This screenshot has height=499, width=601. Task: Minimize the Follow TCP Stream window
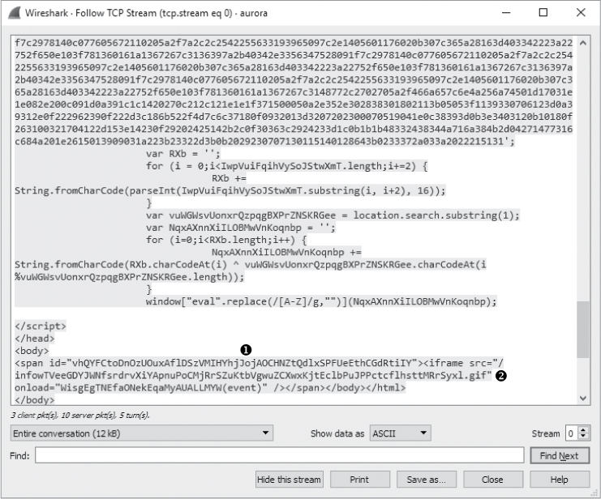click(x=506, y=13)
